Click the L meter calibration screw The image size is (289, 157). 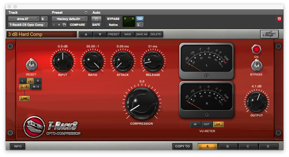click(x=206, y=76)
